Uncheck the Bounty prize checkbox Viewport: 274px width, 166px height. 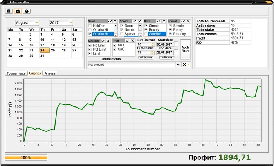point(146,30)
